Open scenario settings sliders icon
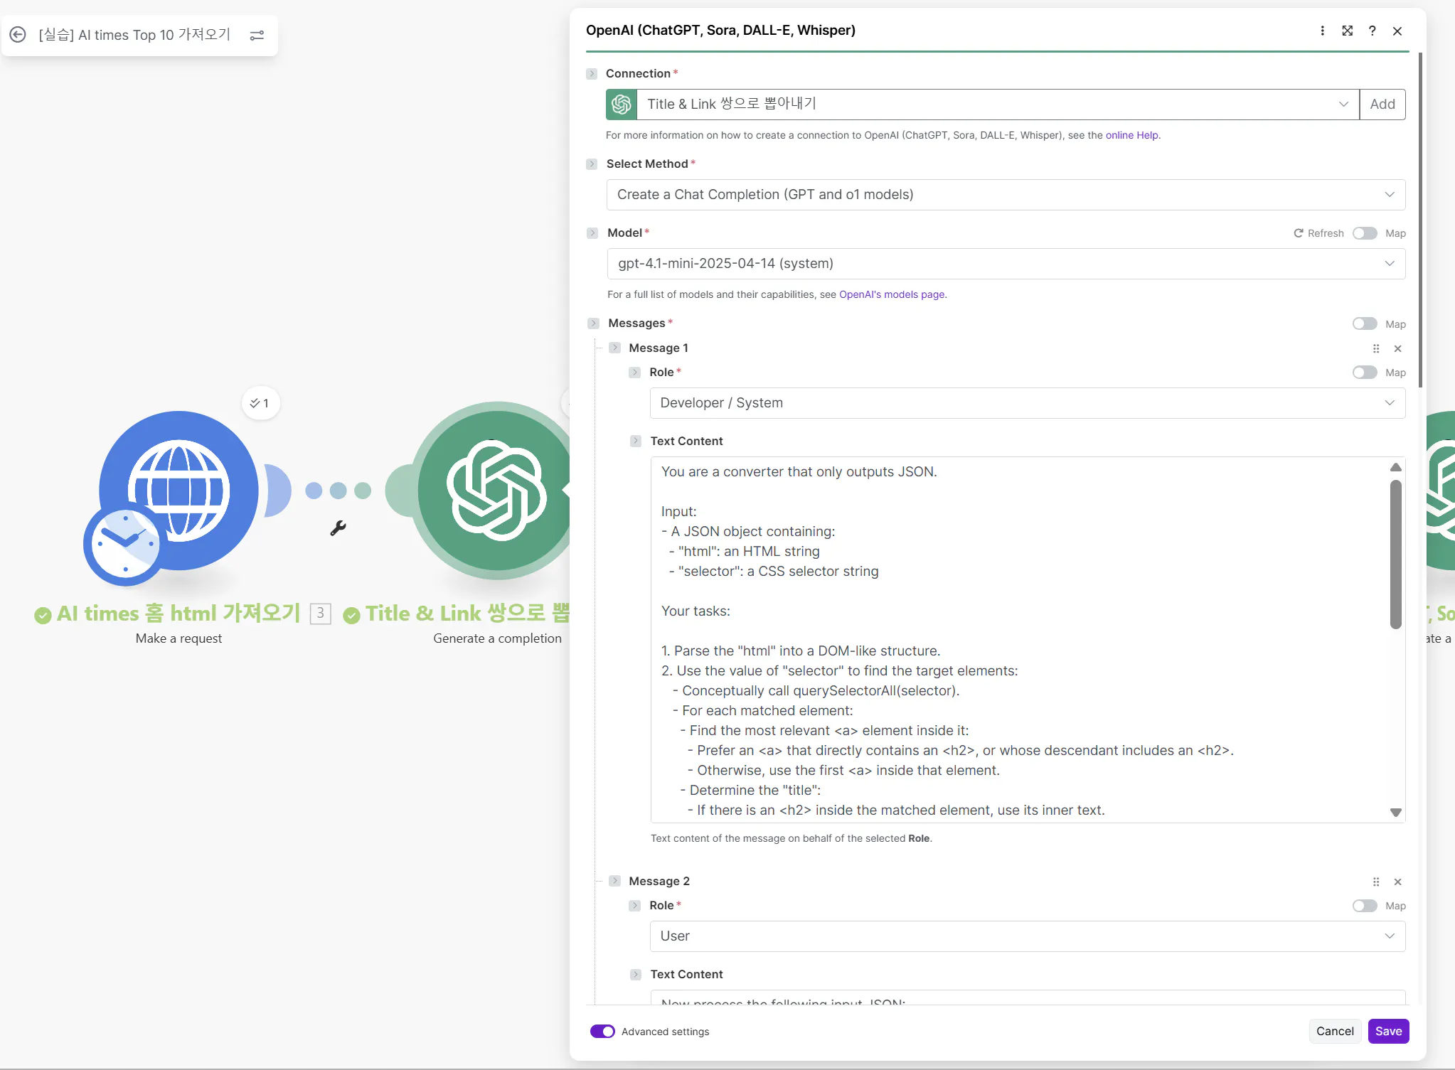 coord(257,35)
